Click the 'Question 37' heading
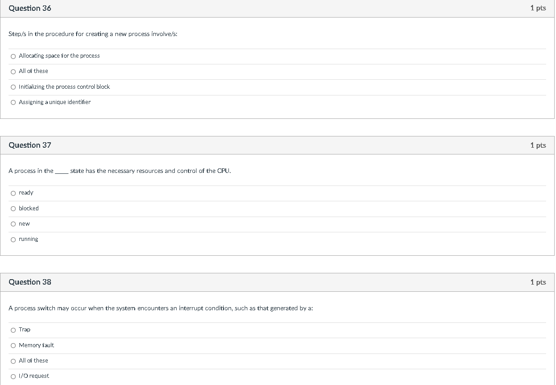This screenshot has height=385, width=556. coord(30,145)
